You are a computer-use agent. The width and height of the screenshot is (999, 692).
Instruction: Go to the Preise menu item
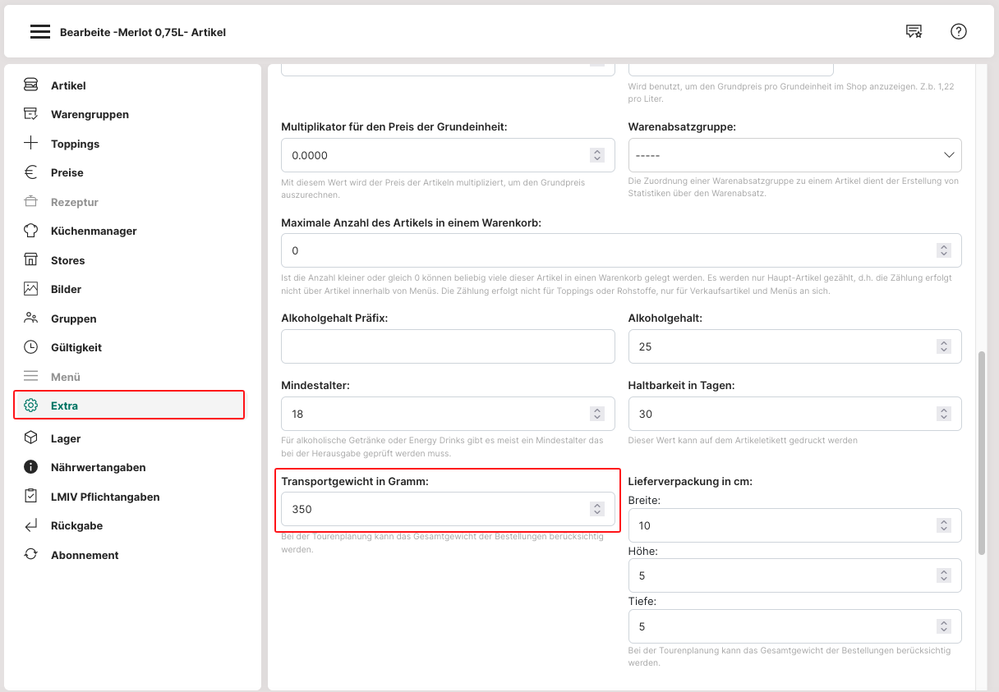67,172
